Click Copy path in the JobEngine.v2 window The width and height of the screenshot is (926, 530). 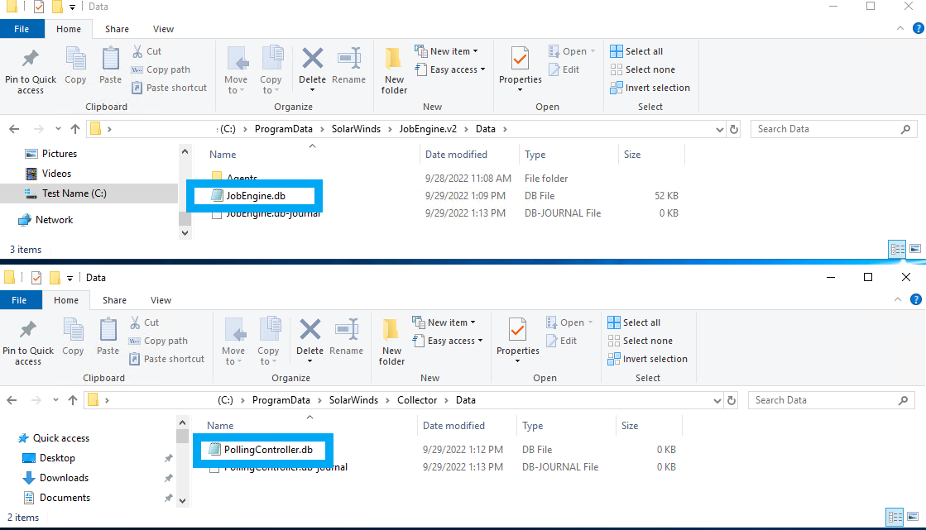(x=161, y=69)
